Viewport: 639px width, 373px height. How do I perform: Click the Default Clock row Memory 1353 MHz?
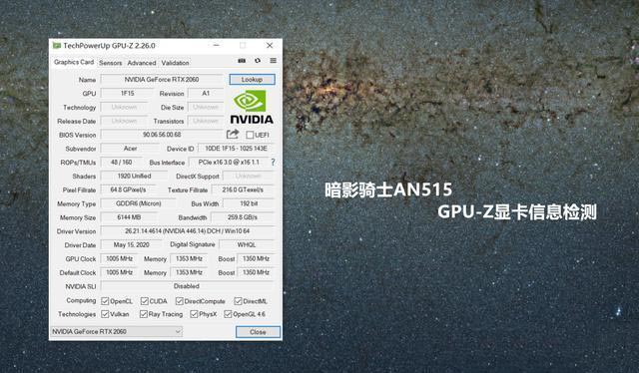[x=189, y=272]
